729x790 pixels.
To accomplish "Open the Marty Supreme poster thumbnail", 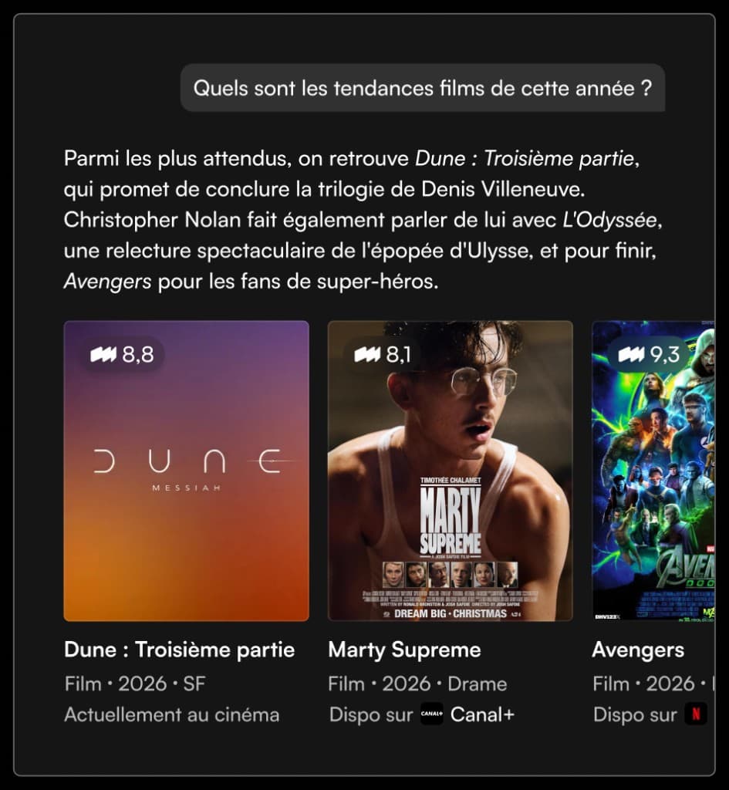I will click(451, 471).
